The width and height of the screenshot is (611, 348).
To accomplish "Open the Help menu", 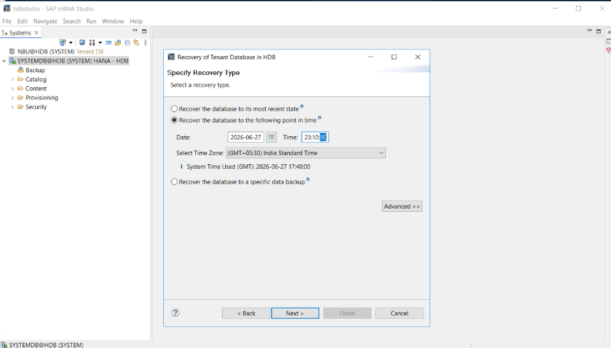I will click(x=136, y=21).
